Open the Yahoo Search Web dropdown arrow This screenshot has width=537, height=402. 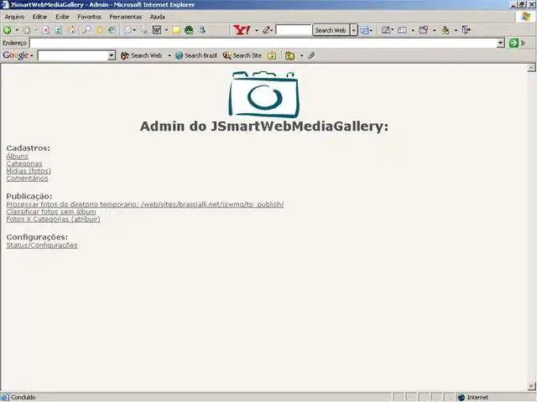pyautogui.click(x=354, y=30)
